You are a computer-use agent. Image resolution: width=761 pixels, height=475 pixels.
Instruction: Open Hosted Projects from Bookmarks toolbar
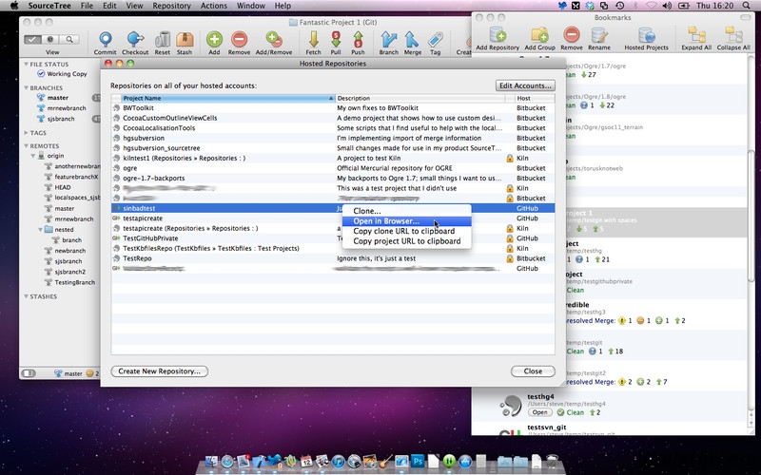coord(647,39)
